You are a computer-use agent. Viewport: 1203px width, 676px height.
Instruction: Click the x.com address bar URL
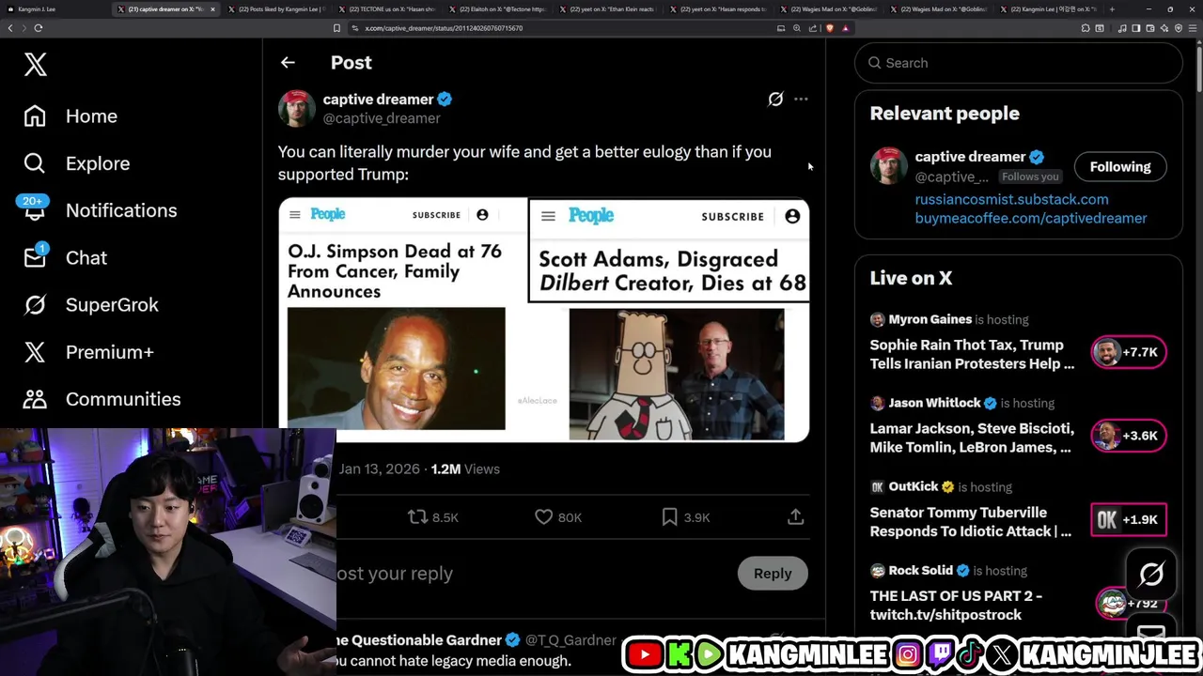click(444, 28)
